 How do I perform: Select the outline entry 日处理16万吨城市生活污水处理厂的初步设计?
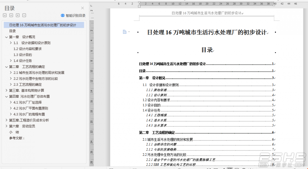pyautogui.click(x=44, y=25)
